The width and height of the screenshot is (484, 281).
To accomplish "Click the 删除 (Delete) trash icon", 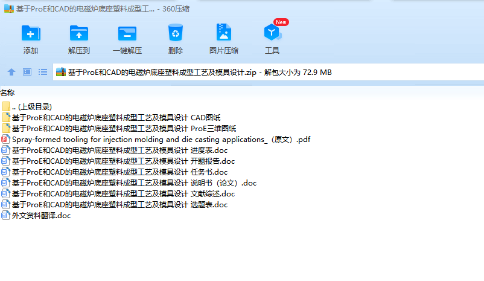I will [x=176, y=33].
